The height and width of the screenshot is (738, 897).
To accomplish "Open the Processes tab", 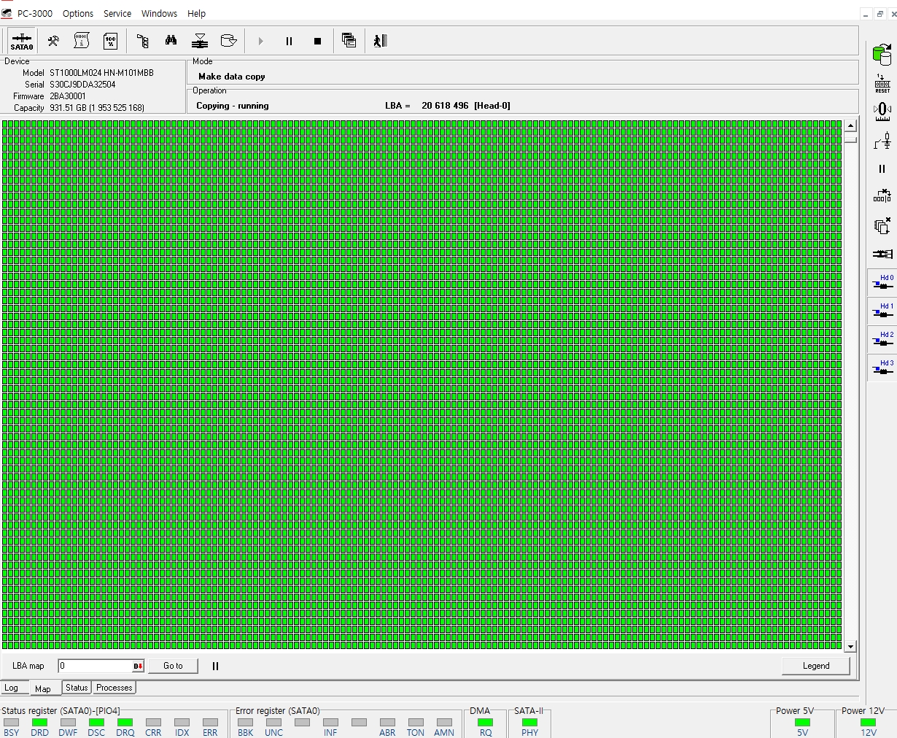I will pyautogui.click(x=114, y=688).
